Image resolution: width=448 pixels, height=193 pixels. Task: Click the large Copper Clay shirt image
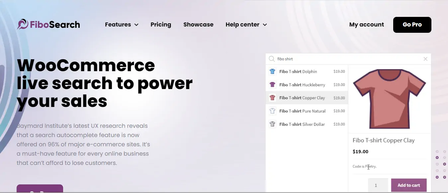pos(389,99)
